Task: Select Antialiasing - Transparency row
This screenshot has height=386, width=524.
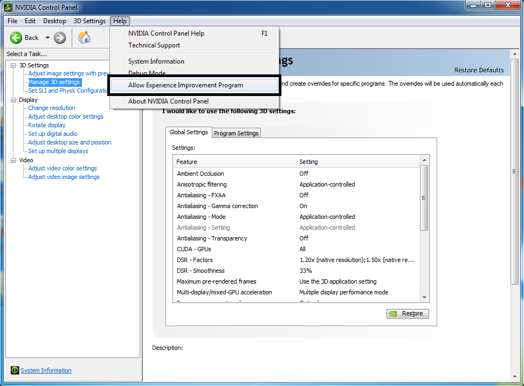Action: tap(296, 238)
